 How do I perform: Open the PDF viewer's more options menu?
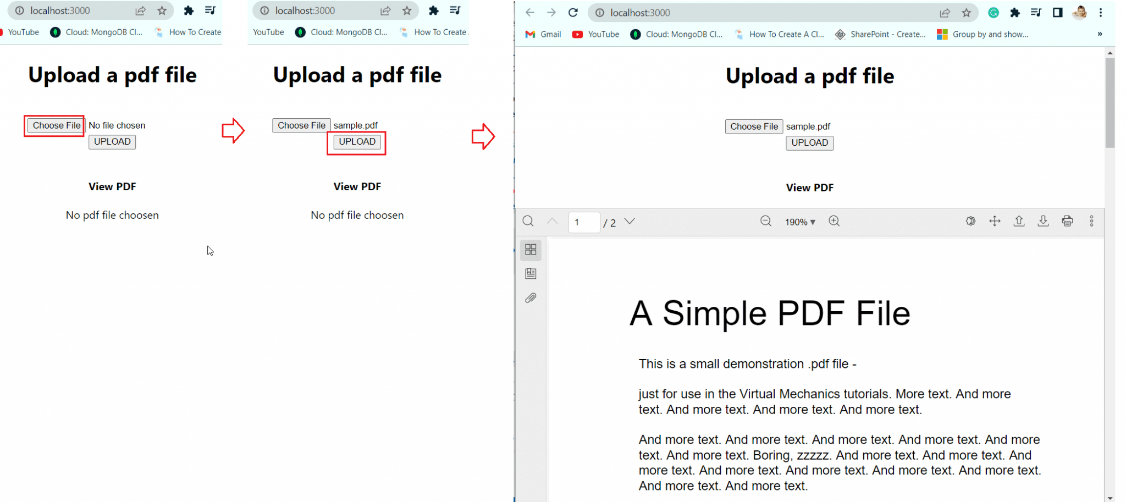click(x=1092, y=220)
